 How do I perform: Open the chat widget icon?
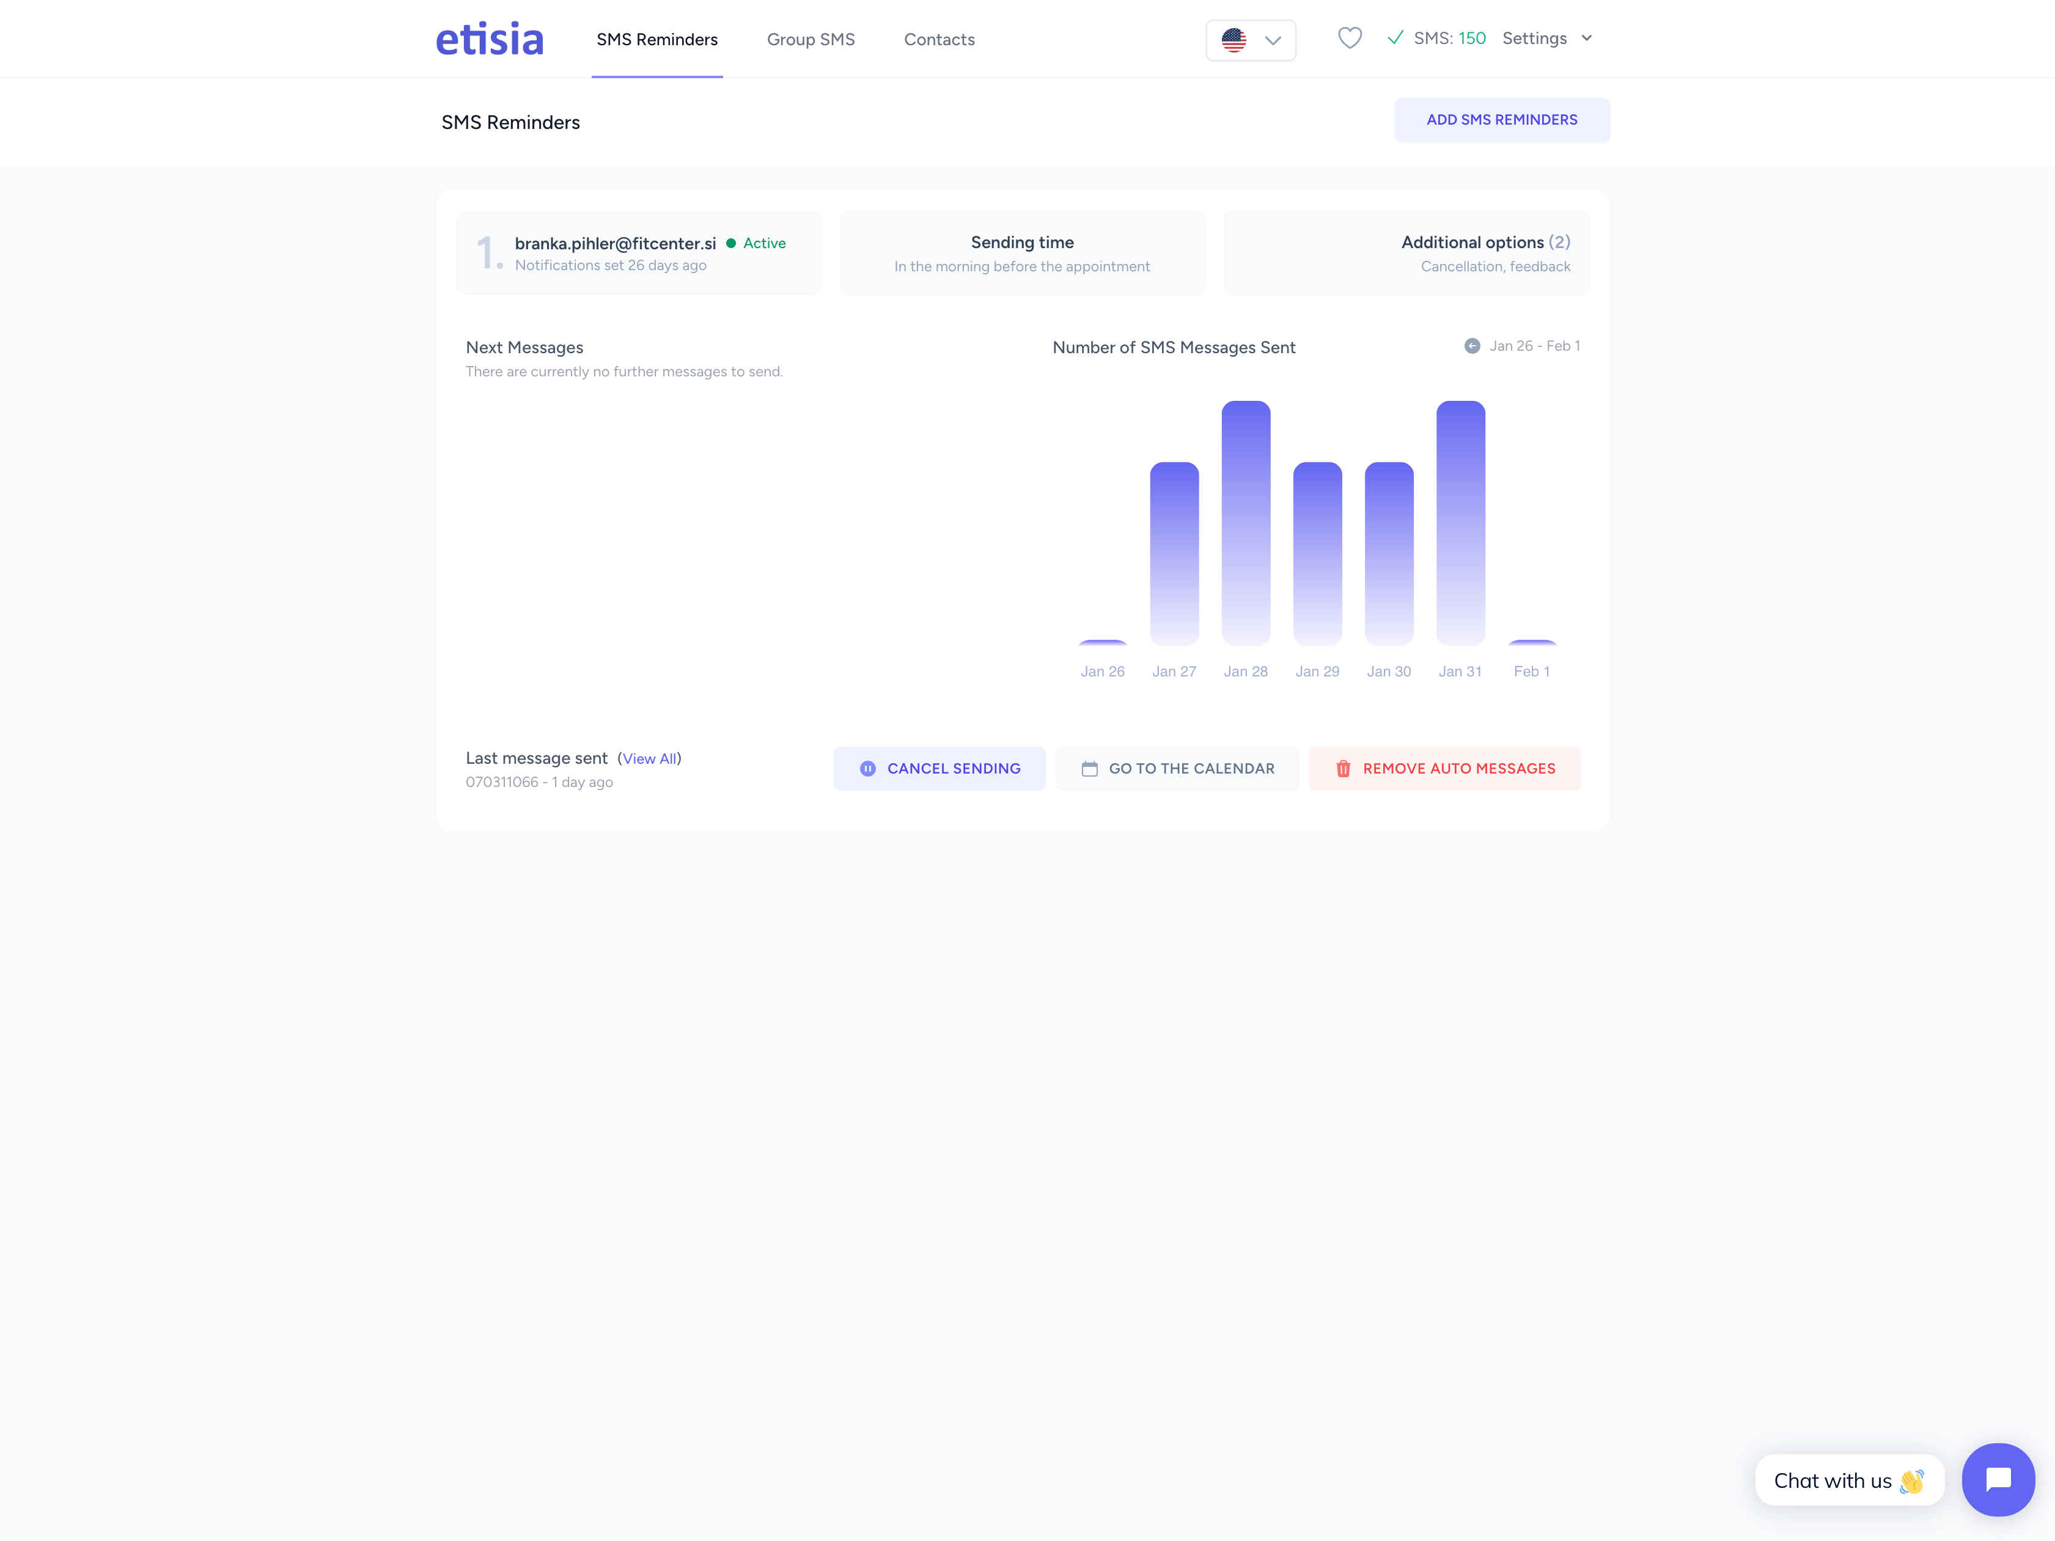(x=1998, y=1479)
